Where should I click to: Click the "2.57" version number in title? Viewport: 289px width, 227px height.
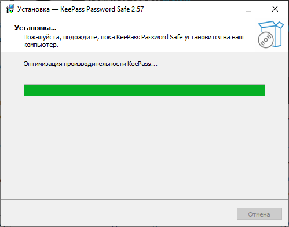(x=138, y=9)
